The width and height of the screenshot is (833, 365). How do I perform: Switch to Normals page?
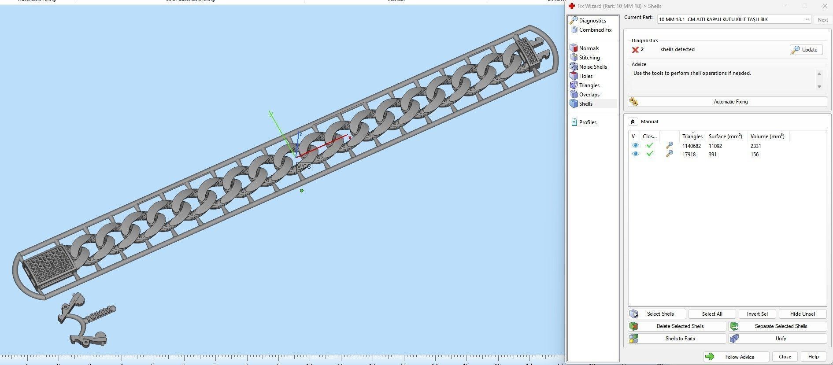(589, 48)
